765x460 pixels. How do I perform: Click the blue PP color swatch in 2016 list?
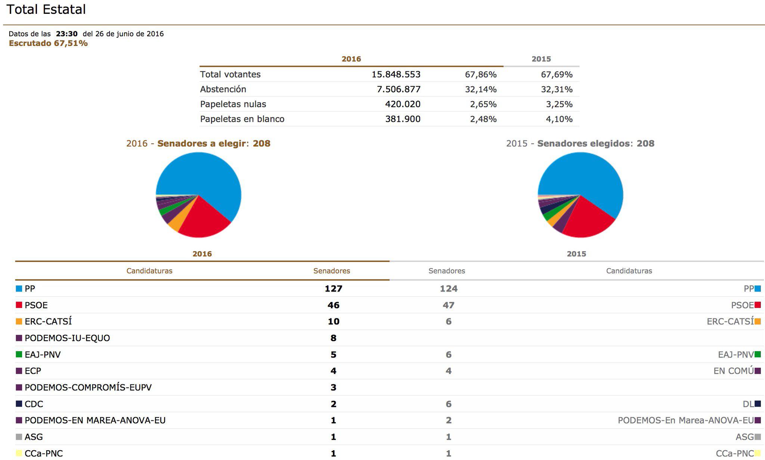click(x=19, y=288)
